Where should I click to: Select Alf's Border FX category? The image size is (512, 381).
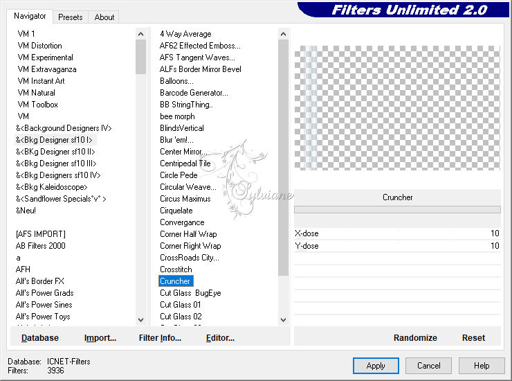click(40, 281)
